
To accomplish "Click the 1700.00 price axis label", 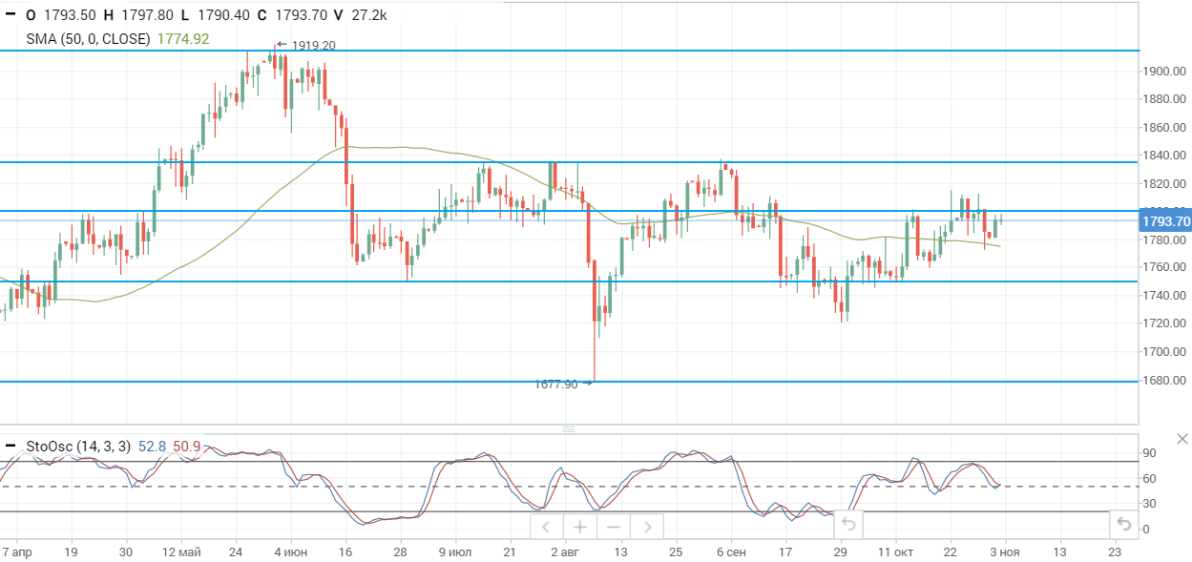I will (1165, 352).
